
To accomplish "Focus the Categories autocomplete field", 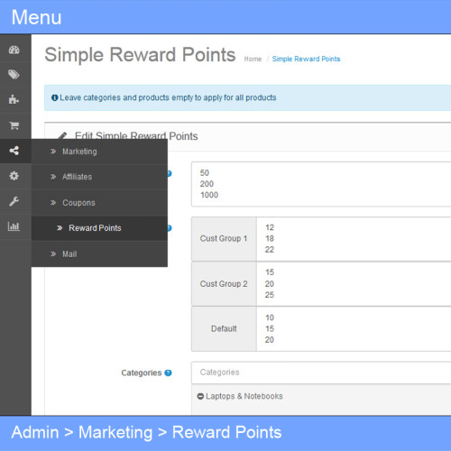I will click(x=321, y=373).
